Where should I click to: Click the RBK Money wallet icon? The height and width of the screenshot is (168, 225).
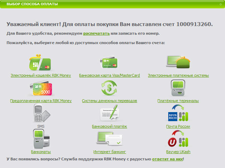point(40,62)
